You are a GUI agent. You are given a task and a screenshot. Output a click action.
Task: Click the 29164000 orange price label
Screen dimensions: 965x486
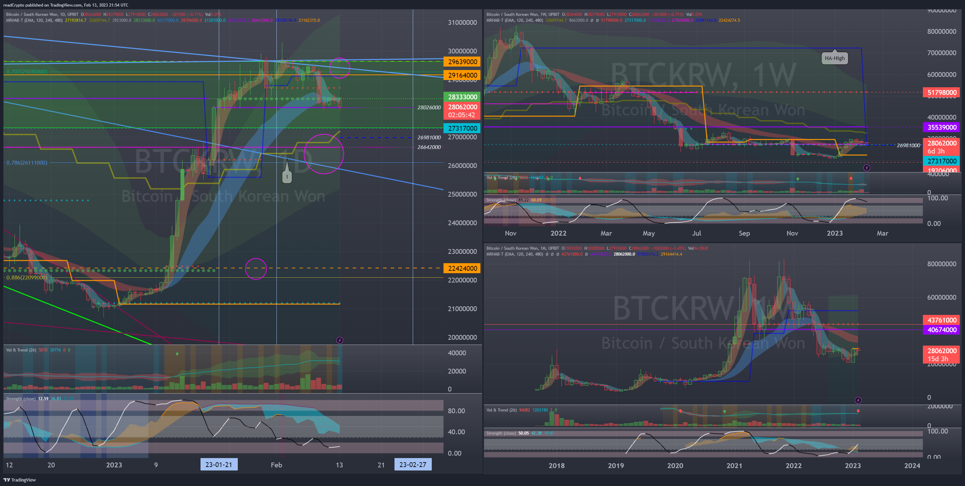point(462,75)
